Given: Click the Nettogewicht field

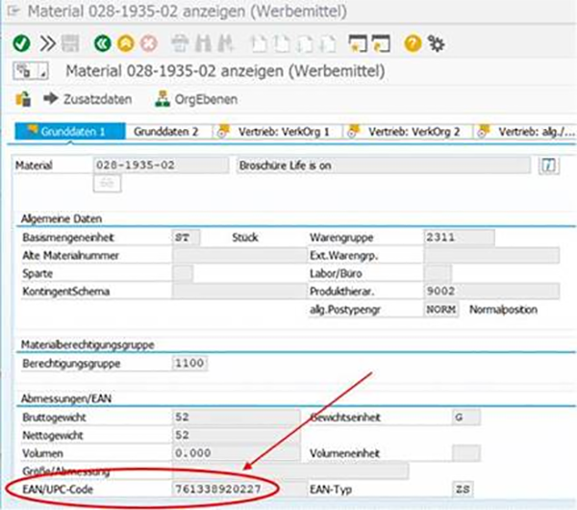Looking at the screenshot, I should pyautogui.click(x=236, y=435).
